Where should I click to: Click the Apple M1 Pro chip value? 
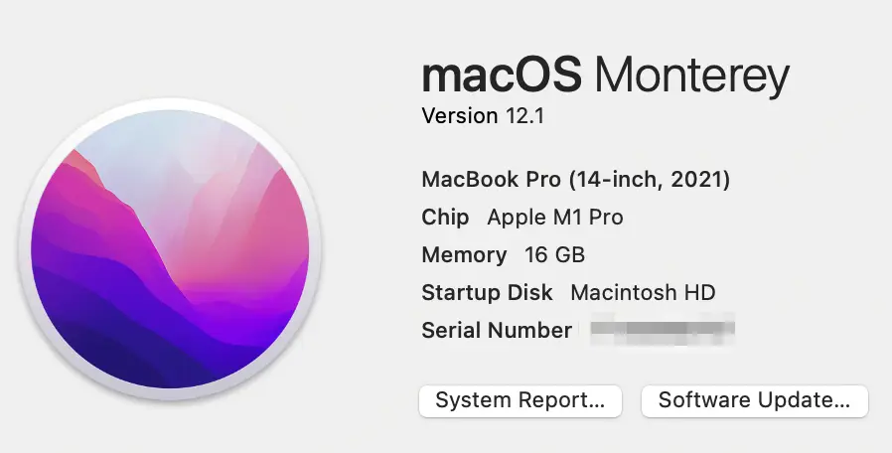[555, 218]
